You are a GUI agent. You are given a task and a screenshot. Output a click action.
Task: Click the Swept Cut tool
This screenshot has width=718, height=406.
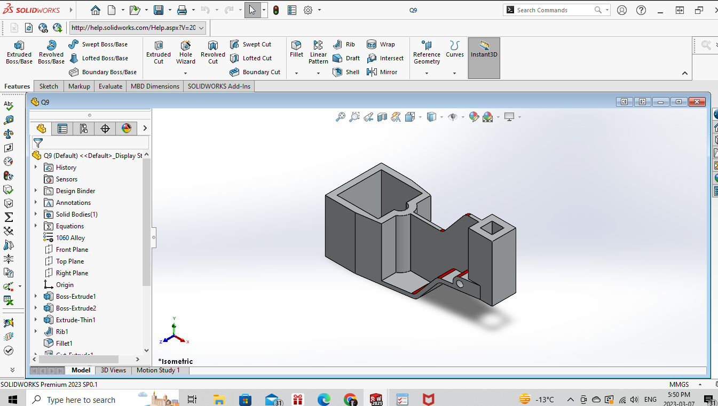pos(251,44)
